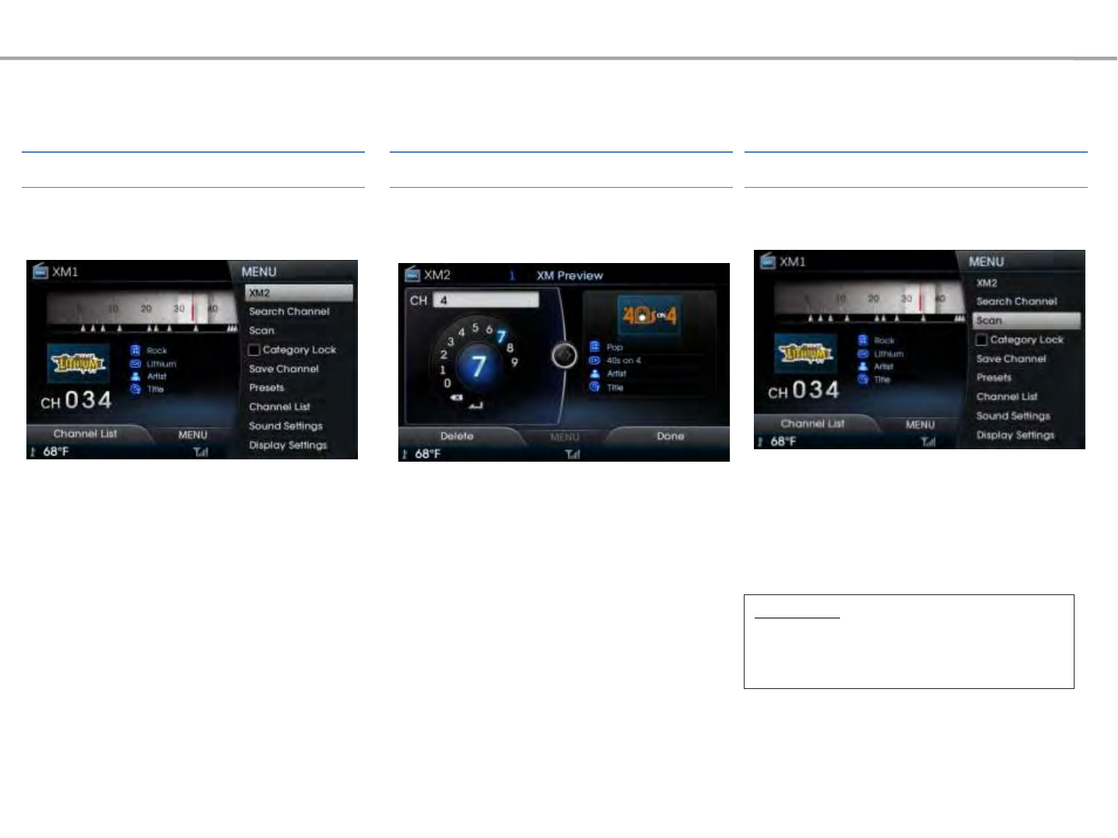The image size is (1118, 838).
Task: Click the Artist person icon on the XM2 screen
Action: (x=595, y=373)
